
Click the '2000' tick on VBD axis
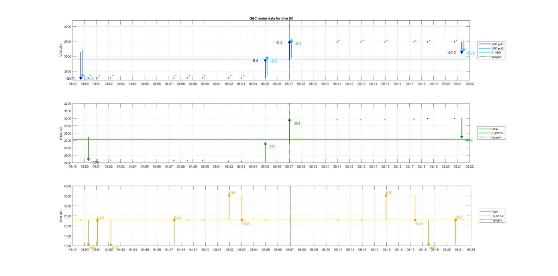[x=67, y=27]
